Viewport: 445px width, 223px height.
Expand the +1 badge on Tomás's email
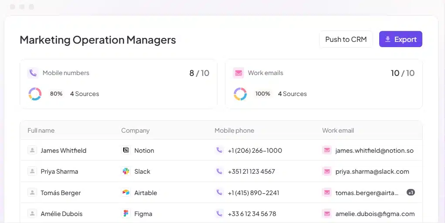click(411, 192)
